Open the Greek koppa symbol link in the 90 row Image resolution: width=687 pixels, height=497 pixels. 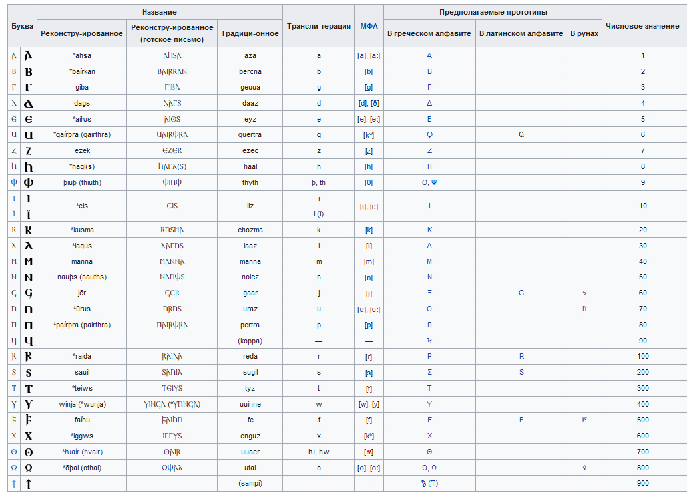point(429,341)
